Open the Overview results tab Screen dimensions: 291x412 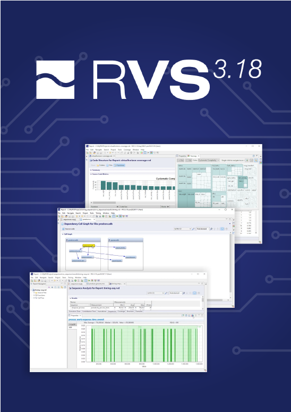(x=139, y=311)
